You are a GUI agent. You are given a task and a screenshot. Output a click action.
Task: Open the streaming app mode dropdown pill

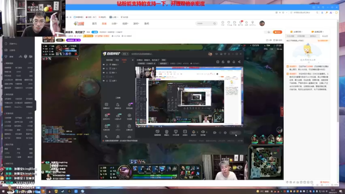point(125,54)
